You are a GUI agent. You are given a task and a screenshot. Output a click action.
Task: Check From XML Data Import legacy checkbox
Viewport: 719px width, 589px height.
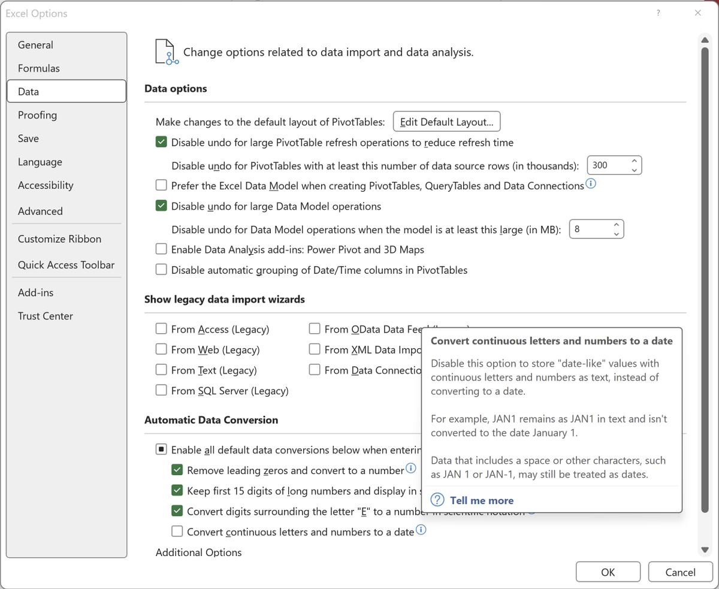pos(315,349)
